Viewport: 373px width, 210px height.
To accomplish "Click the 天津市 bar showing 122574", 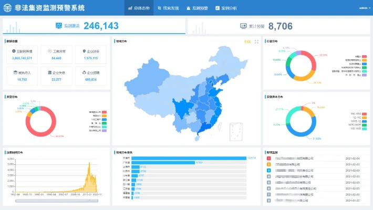I will [x=189, y=158].
